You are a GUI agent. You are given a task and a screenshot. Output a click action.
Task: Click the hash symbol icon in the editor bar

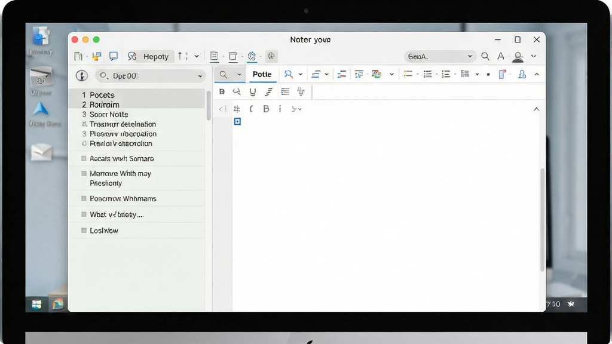click(x=237, y=109)
